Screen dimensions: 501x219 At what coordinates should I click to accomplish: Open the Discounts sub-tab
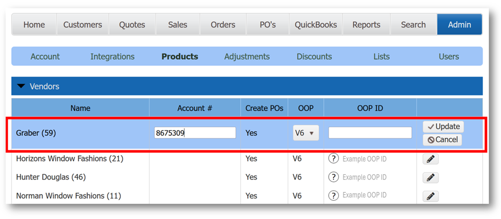pyautogui.click(x=314, y=56)
